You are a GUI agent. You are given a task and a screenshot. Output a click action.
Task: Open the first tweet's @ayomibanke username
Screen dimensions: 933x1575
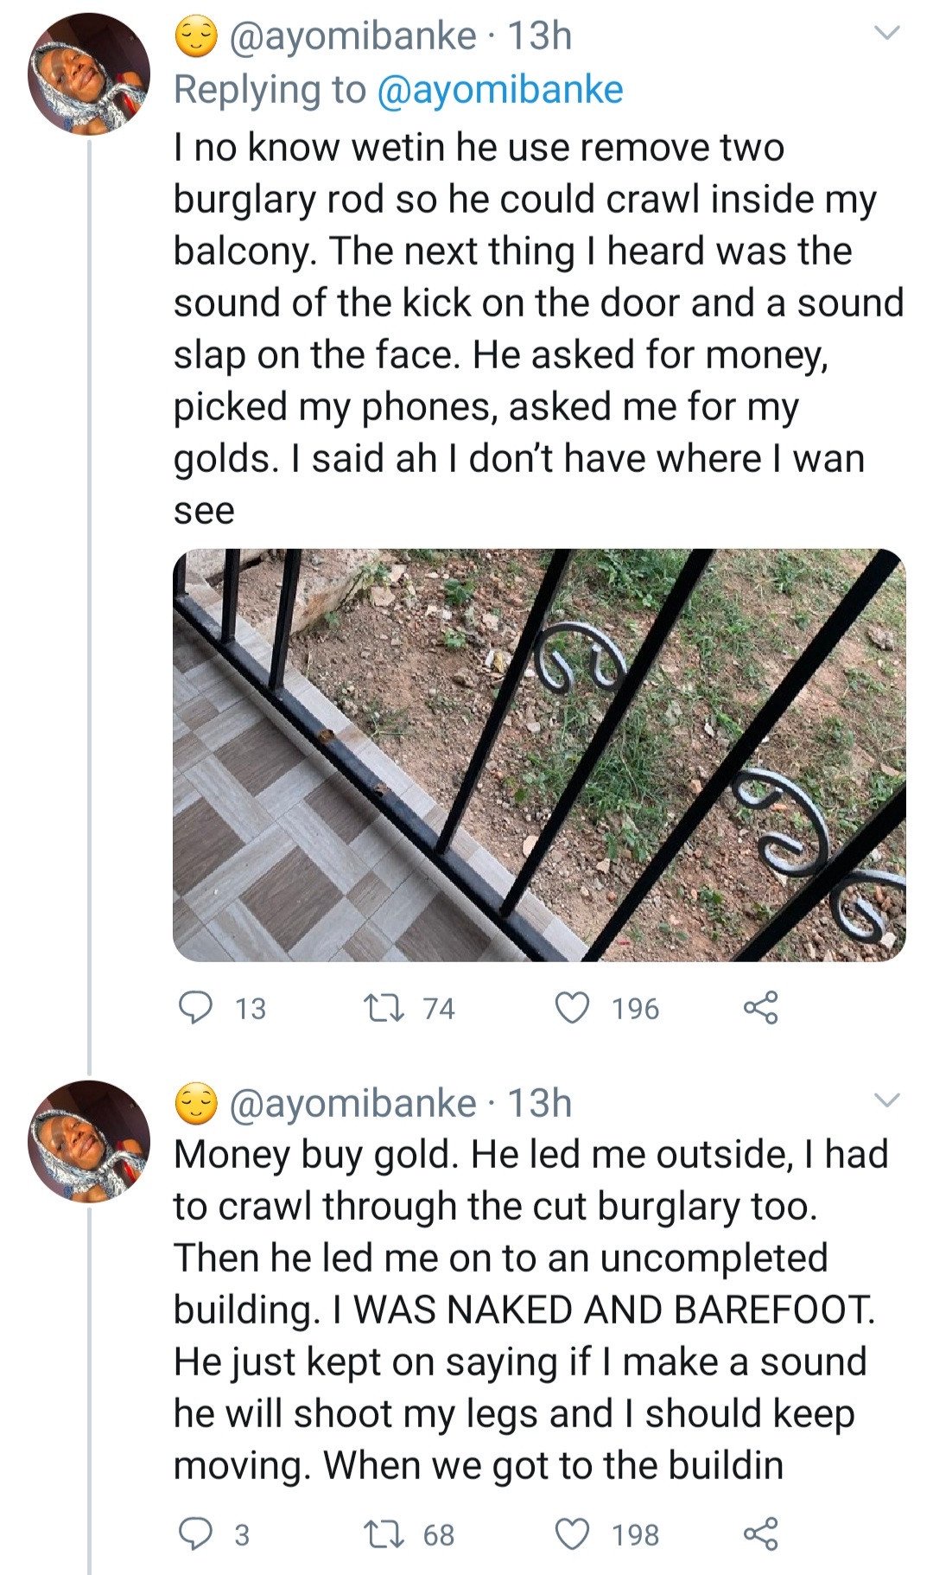(352, 36)
